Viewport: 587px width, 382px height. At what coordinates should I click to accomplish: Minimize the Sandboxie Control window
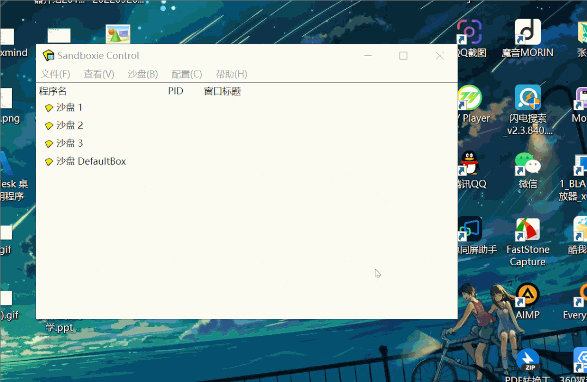pyautogui.click(x=368, y=55)
